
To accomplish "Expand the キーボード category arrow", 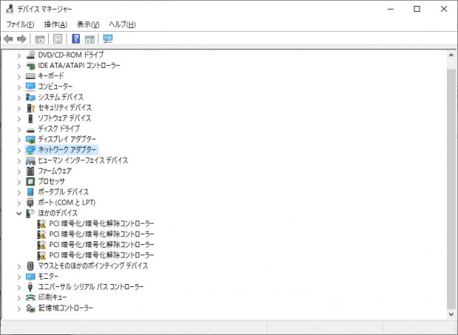I will click(x=19, y=77).
